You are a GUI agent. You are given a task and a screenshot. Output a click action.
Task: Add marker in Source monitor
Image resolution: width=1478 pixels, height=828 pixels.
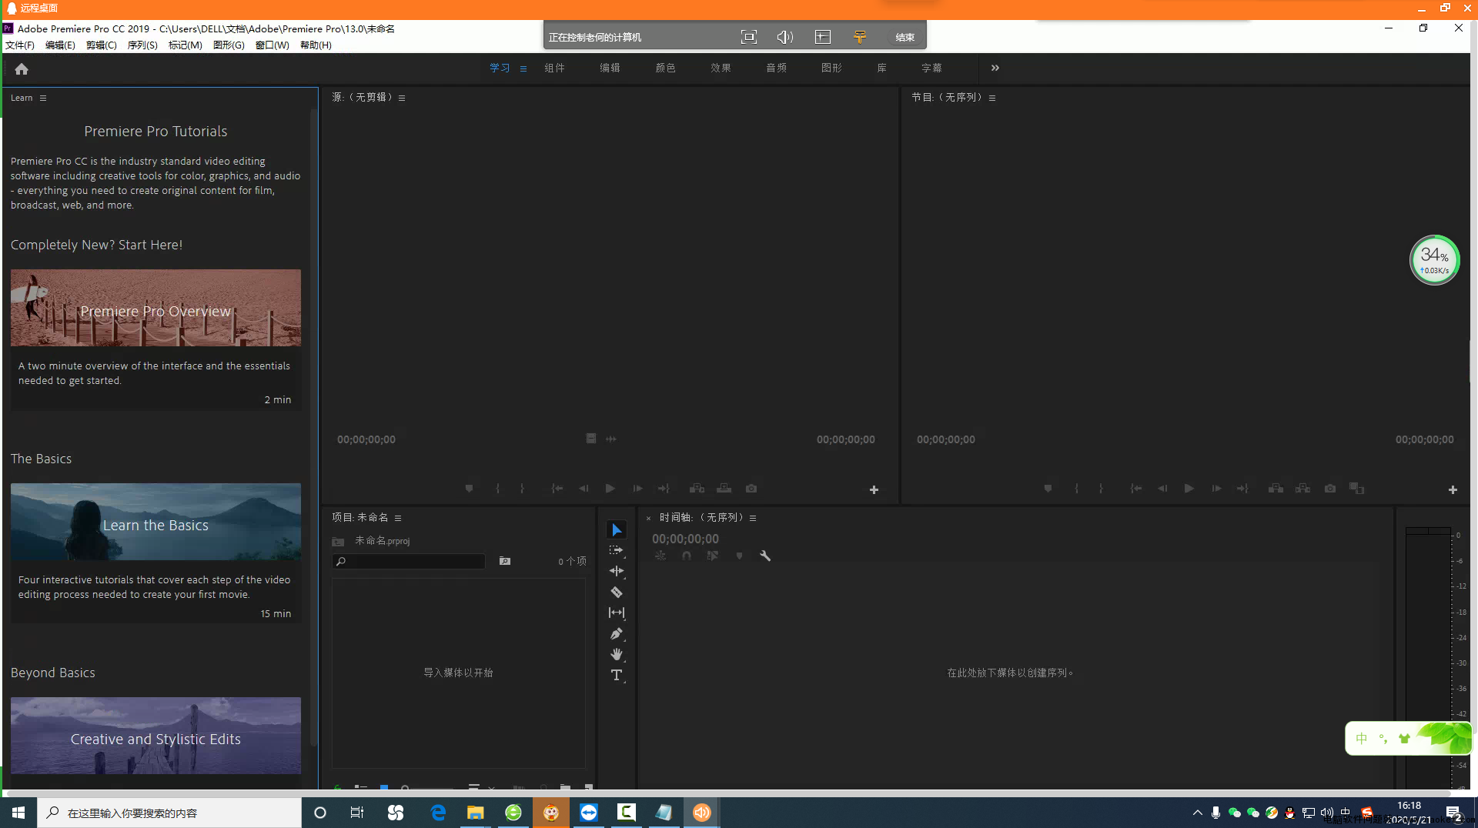point(469,489)
